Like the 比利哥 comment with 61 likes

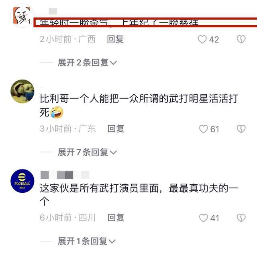point(204,129)
